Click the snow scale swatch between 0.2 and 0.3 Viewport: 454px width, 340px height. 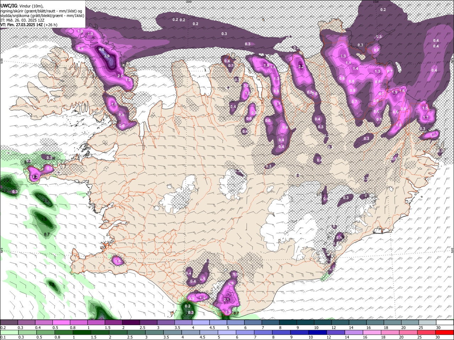9,322
